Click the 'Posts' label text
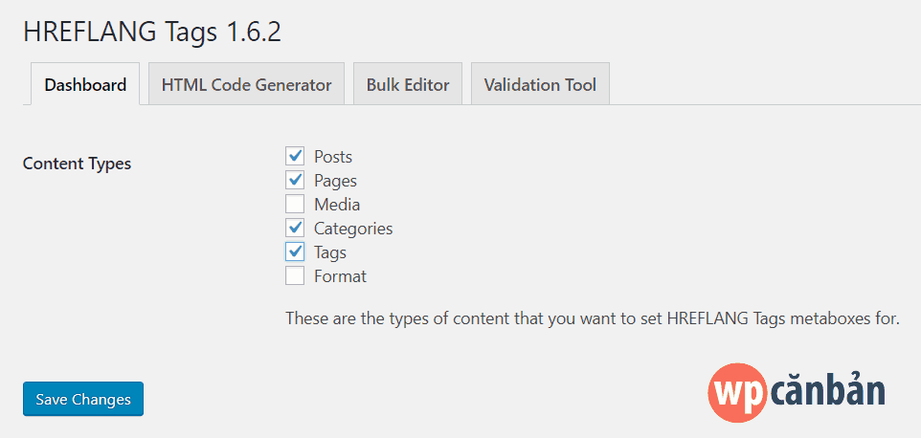 (333, 157)
